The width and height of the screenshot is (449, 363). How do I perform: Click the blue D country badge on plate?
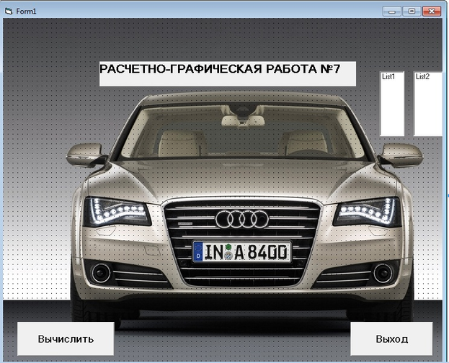pos(198,252)
